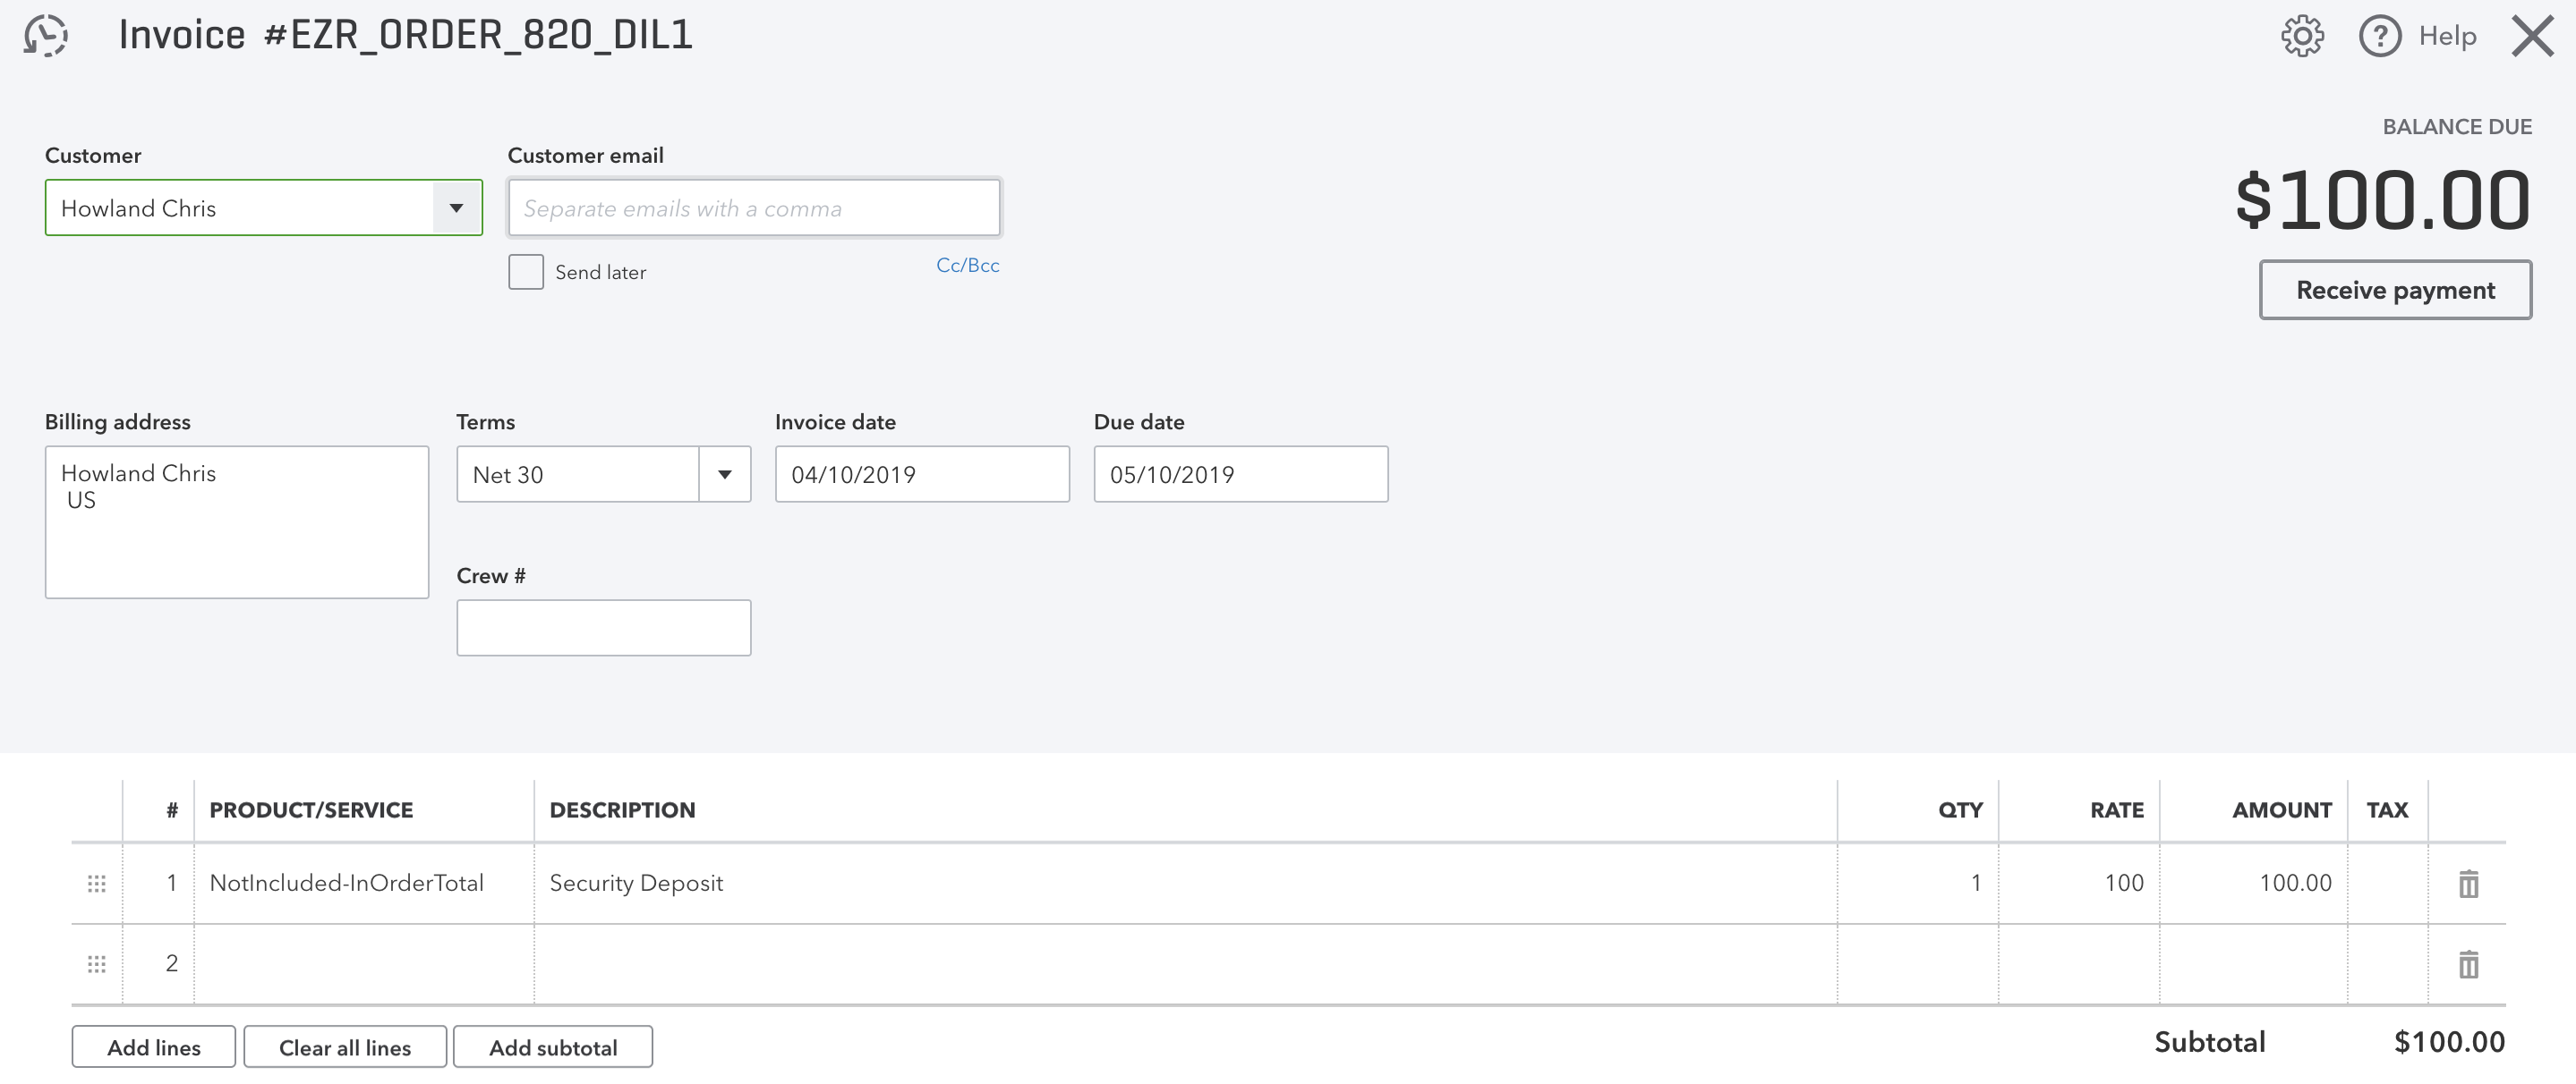Click the empty description cell of line 2
Viewport: 2576px width, 1084px height.
coord(1186,964)
